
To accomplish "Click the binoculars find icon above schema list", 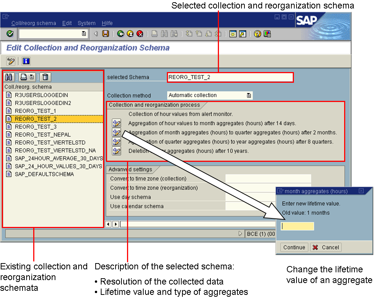I will click(9, 77).
